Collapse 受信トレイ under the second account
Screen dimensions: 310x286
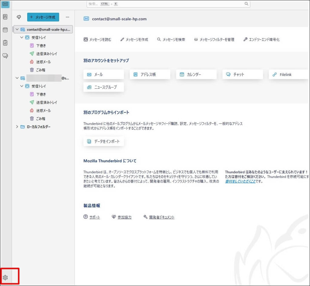22,86
